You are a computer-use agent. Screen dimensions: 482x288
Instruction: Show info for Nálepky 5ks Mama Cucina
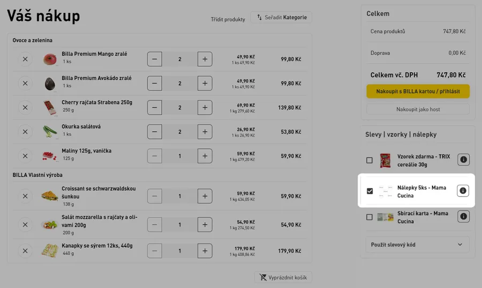click(463, 191)
